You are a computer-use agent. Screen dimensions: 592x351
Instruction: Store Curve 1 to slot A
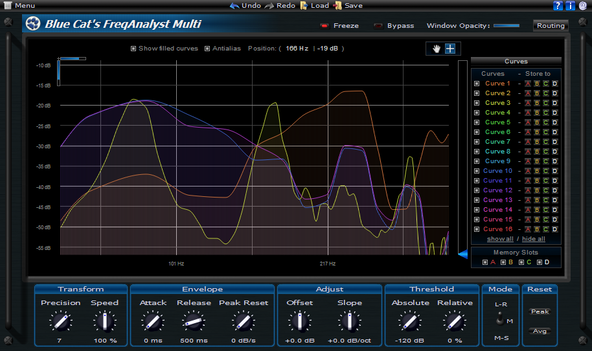point(528,84)
